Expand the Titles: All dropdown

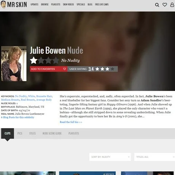154,157
